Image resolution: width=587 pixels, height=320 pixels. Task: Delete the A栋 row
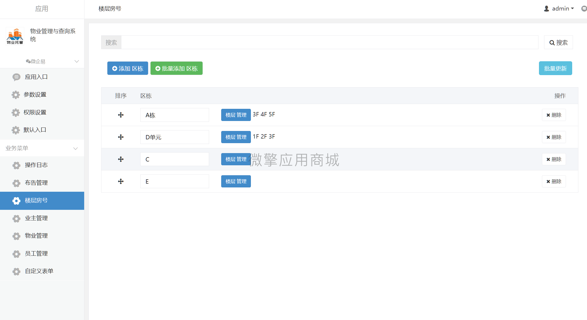pos(554,115)
